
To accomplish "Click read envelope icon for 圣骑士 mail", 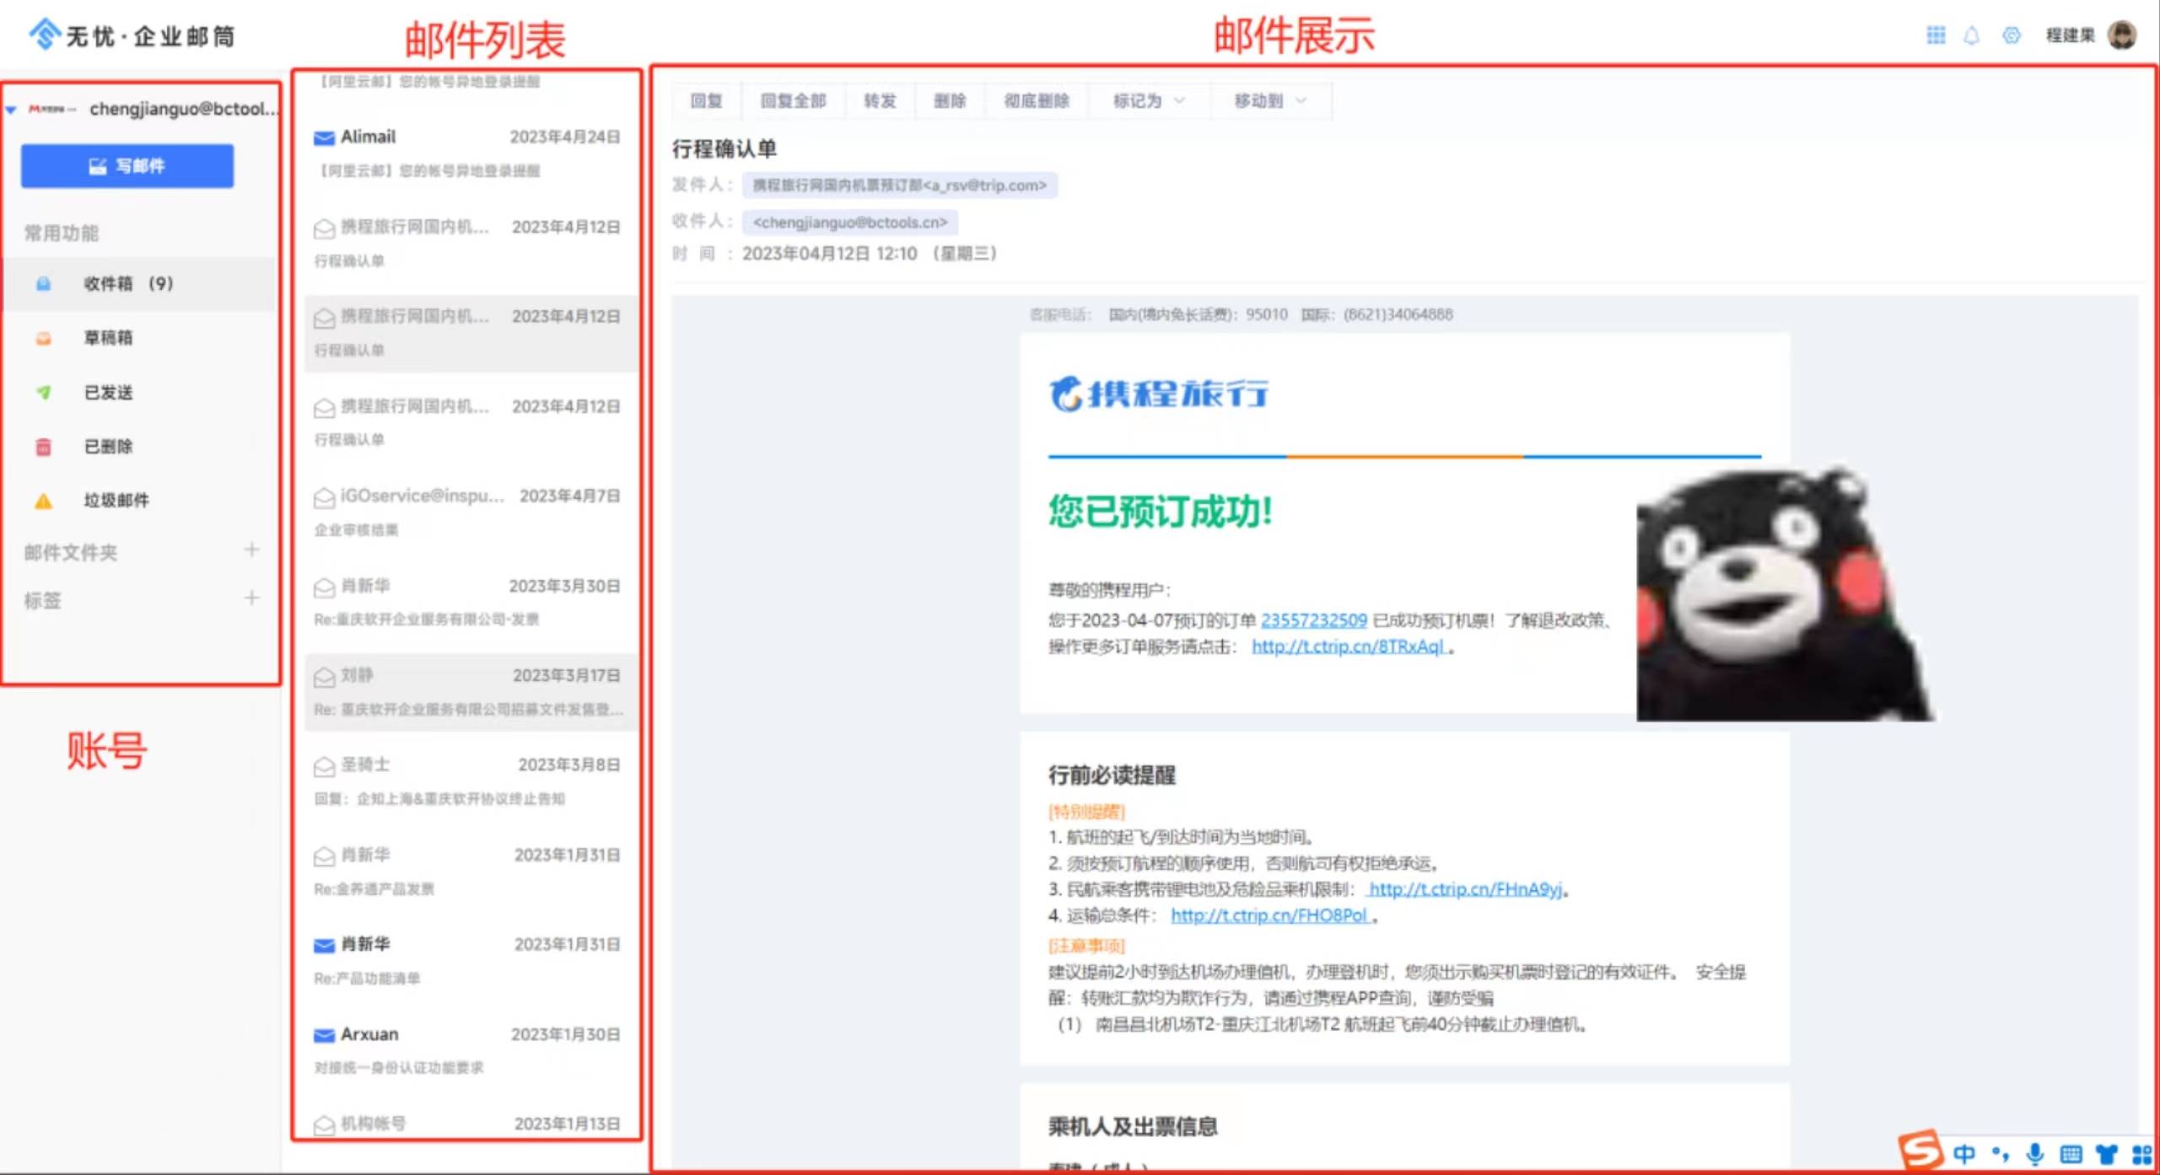I will pos(324,766).
